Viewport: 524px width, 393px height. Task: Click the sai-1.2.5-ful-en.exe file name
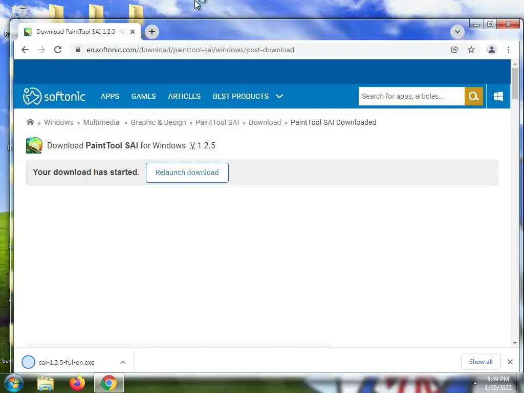[67, 362]
